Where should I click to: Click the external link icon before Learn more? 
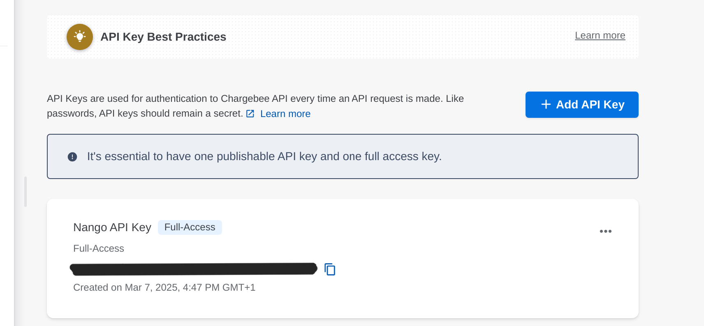click(250, 114)
